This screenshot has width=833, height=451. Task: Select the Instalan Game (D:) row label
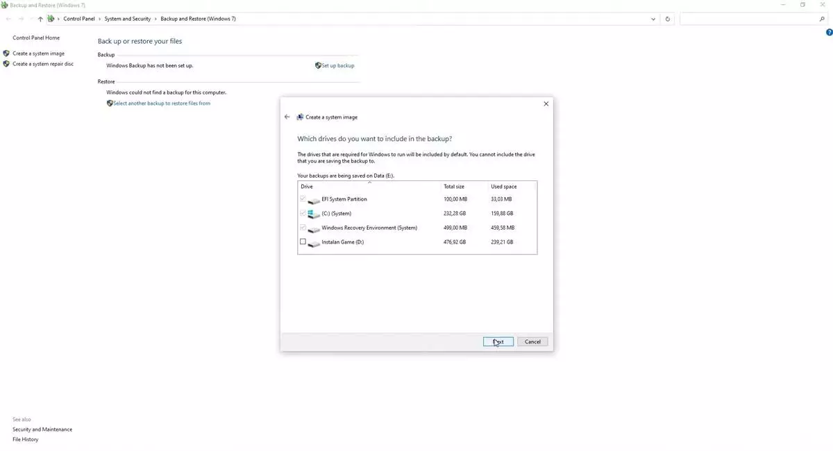pos(343,242)
